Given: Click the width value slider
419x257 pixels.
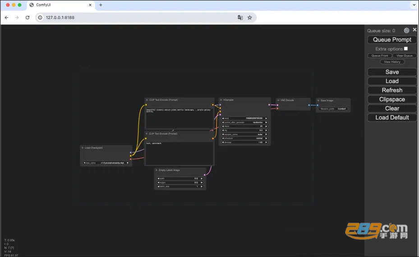Looking at the screenshot, I should [x=180, y=178].
